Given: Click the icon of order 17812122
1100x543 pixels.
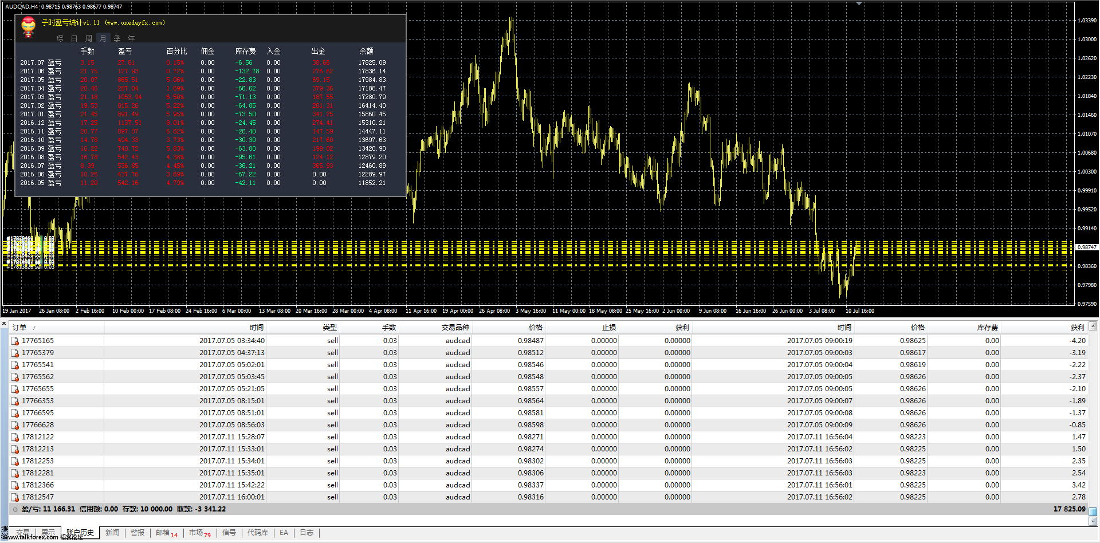Looking at the screenshot, I should pos(15,437).
